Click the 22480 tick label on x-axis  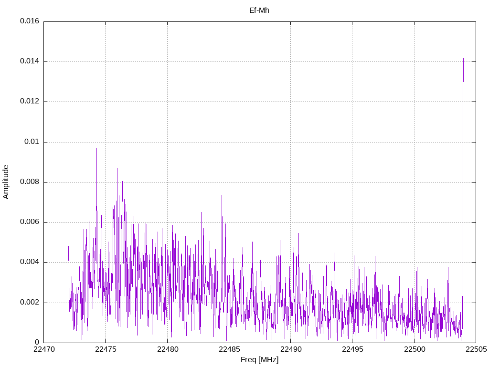point(167,350)
